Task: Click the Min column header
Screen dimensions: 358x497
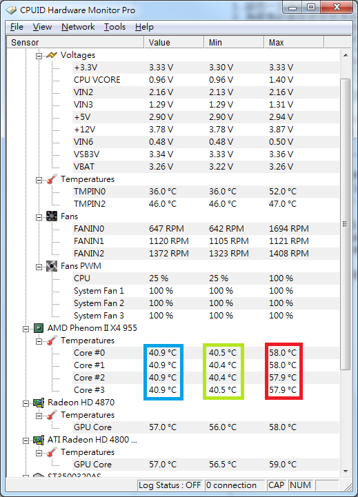Action: [234, 42]
